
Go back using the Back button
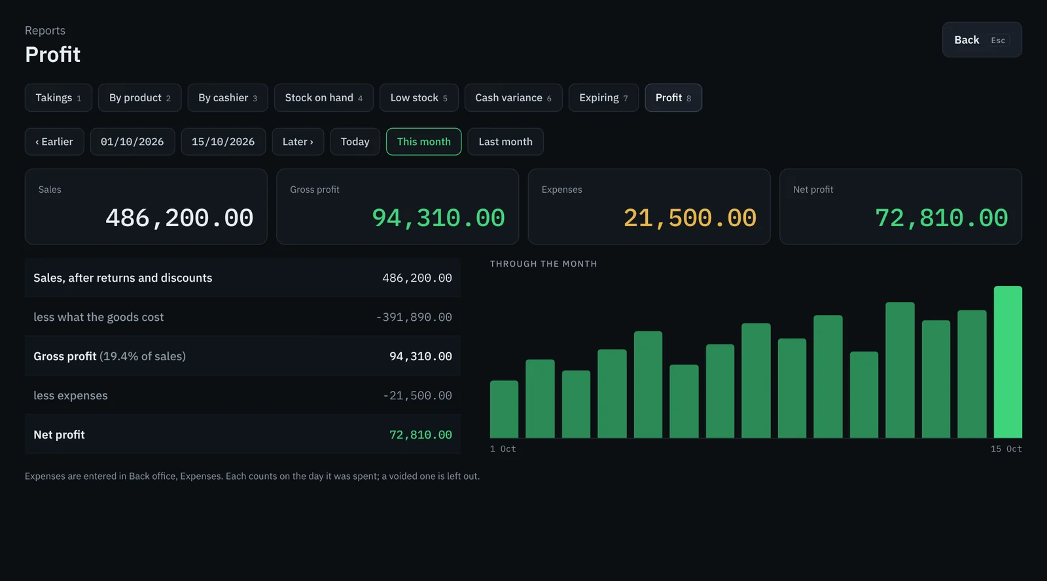[982, 40]
